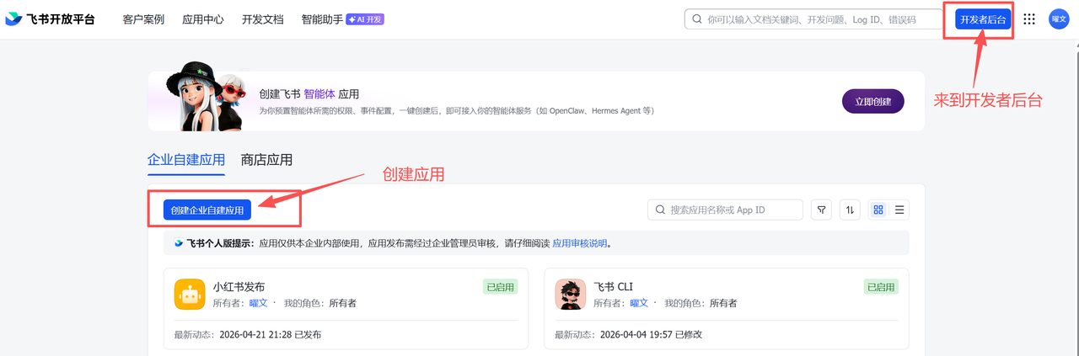Click the 飞书个人版提示 notice text
Screen dimensions: 1079x356
coord(221,243)
